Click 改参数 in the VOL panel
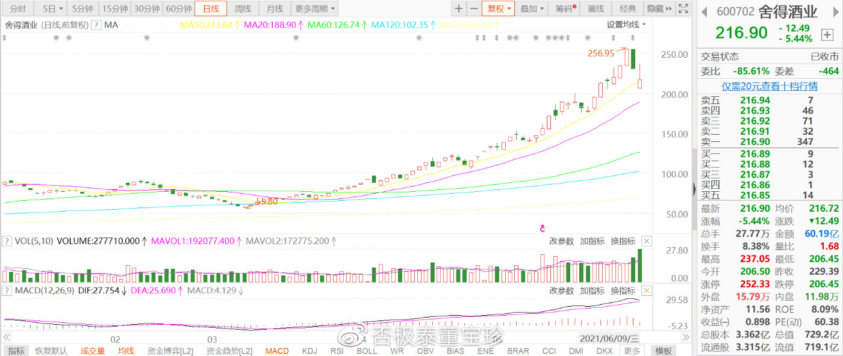This screenshot has width=843, height=356. click(561, 241)
